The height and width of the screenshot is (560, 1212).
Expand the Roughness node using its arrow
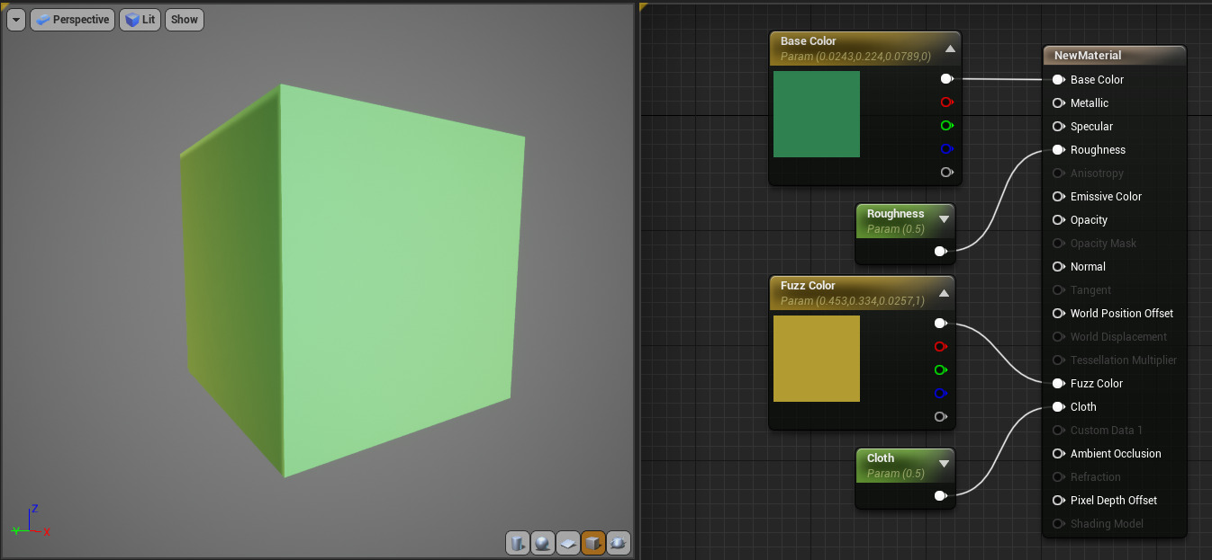[944, 218]
